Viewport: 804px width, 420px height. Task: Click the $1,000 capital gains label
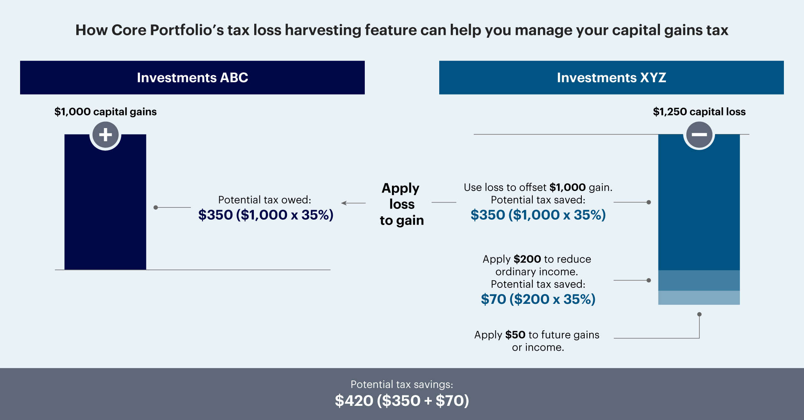[x=105, y=112]
